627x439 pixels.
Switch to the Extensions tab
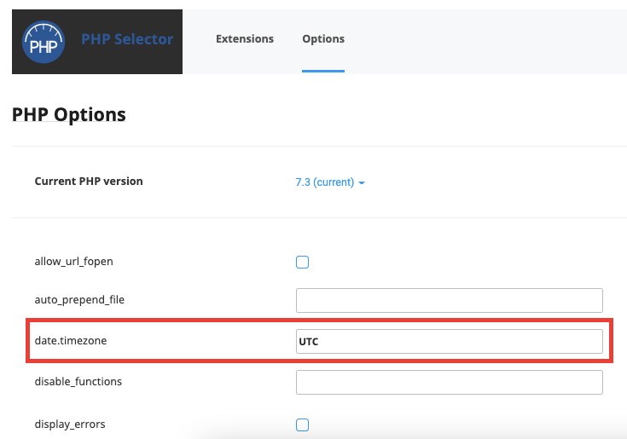pos(245,39)
